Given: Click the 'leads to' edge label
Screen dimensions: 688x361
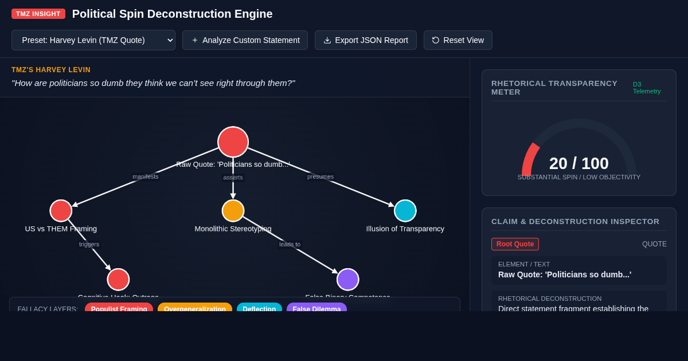Looking at the screenshot, I should tap(290, 244).
